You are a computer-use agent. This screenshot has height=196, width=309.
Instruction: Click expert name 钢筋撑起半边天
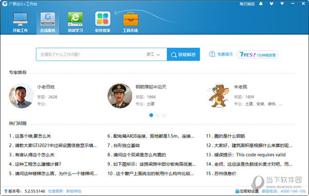[151, 87]
